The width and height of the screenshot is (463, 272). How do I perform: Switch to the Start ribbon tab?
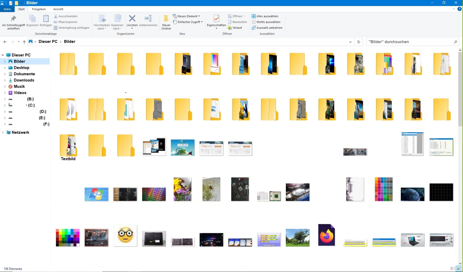(x=21, y=9)
